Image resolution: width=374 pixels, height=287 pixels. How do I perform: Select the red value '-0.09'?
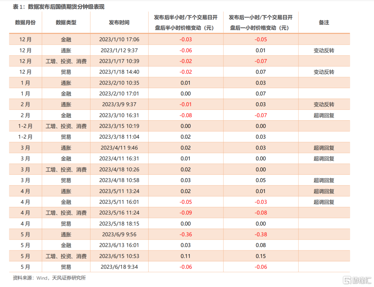(186, 213)
